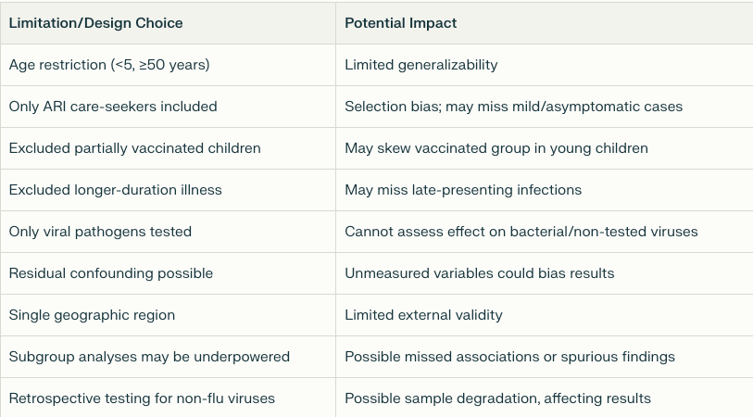Select "Single geographic region" cell
The height and width of the screenshot is (417, 753).
coord(92,315)
